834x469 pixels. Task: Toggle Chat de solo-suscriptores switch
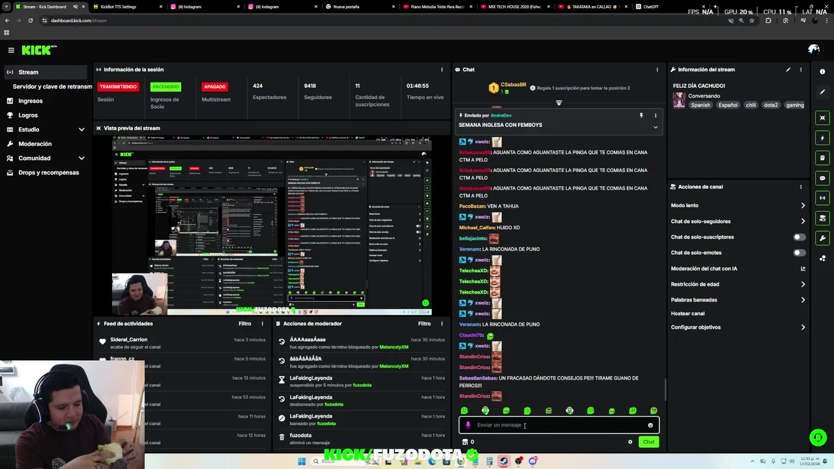(x=799, y=237)
